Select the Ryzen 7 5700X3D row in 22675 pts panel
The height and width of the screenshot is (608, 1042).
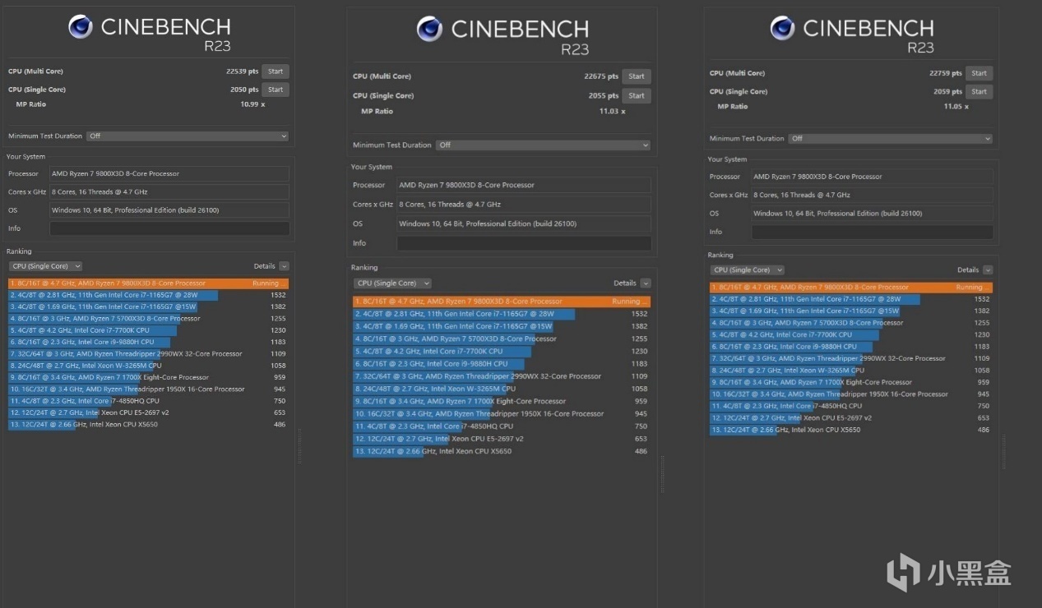point(502,339)
